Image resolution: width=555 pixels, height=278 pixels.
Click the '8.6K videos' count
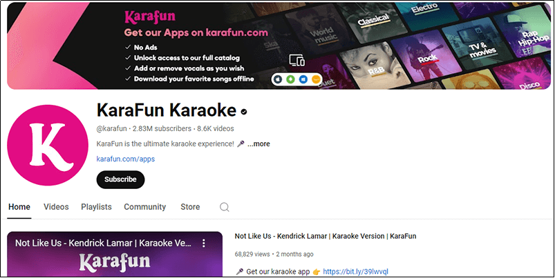216,128
